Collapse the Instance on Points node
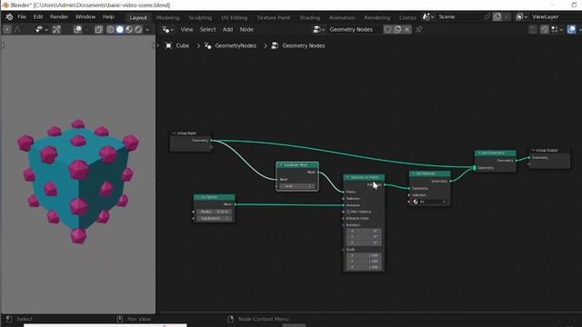The image size is (582, 327). coord(347,178)
